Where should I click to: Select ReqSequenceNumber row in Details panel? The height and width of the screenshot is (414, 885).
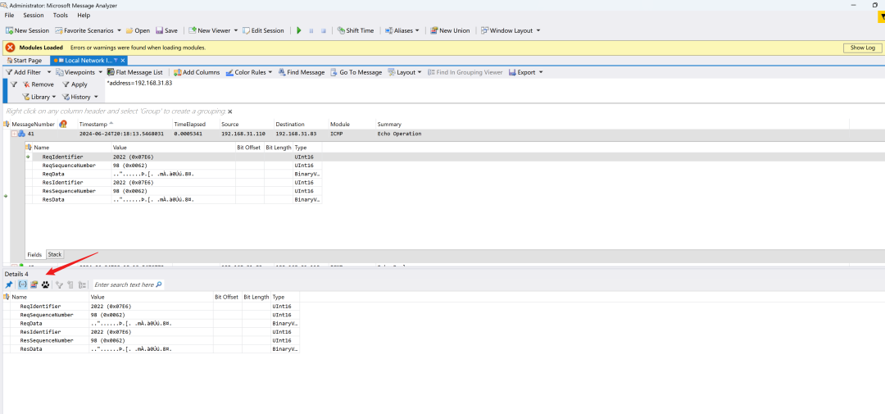click(x=152, y=315)
